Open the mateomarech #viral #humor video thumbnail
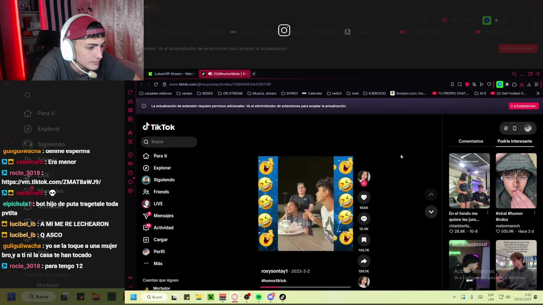The height and width of the screenshot is (305, 543). coord(516,180)
